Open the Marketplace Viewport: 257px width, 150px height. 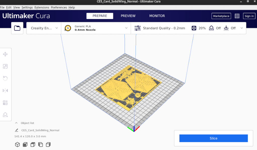pyautogui.click(x=221, y=16)
